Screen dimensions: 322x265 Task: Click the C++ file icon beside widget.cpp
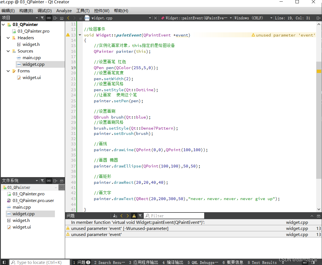pos(87,18)
